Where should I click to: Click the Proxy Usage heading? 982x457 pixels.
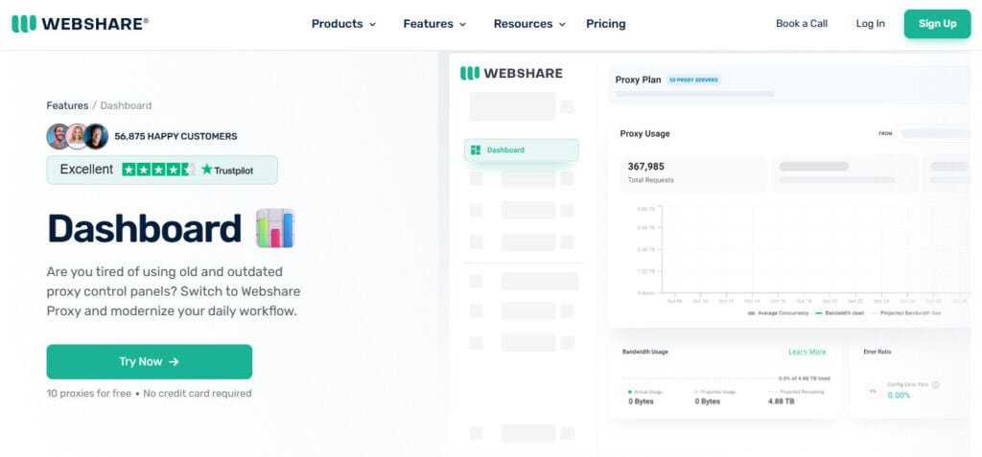coord(644,133)
